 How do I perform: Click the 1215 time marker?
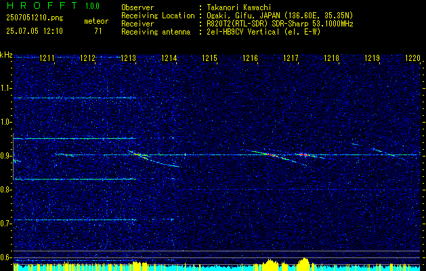point(209,58)
